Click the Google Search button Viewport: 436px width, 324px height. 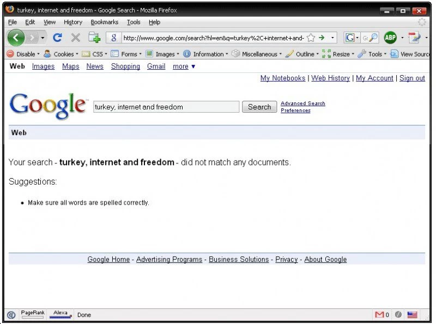pyautogui.click(x=259, y=107)
